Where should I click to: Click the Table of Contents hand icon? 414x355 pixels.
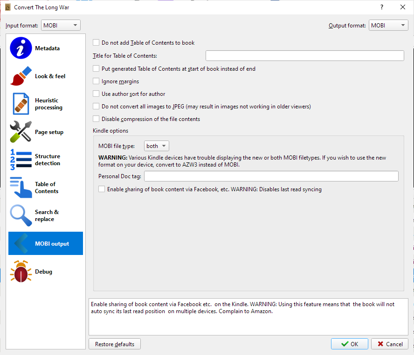pyautogui.click(x=21, y=188)
